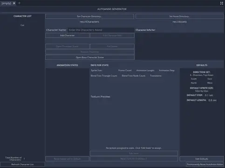Click the East direction label
Image resolution: width=225 pixels, height=168 pixels.
[x=210, y=79]
